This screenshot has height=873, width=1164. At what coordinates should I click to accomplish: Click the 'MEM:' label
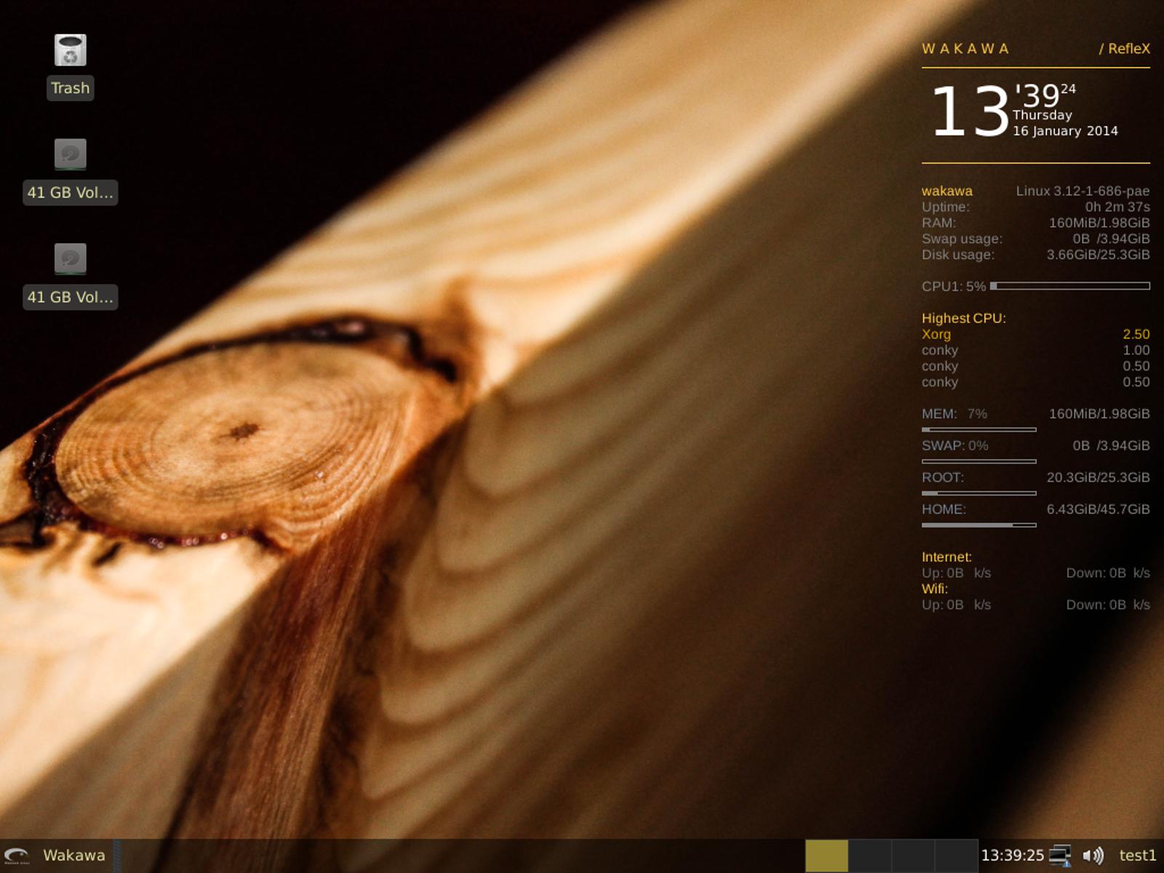click(939, 414)
